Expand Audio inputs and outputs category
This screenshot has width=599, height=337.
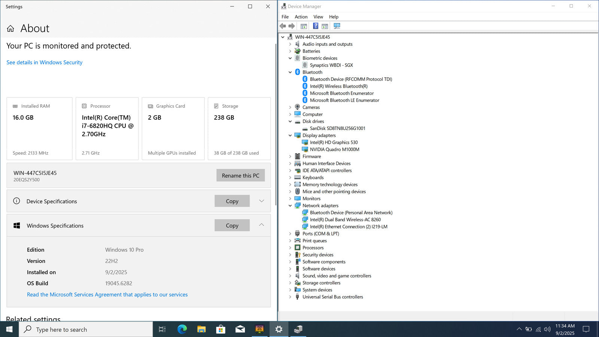[x=290, y=44]
